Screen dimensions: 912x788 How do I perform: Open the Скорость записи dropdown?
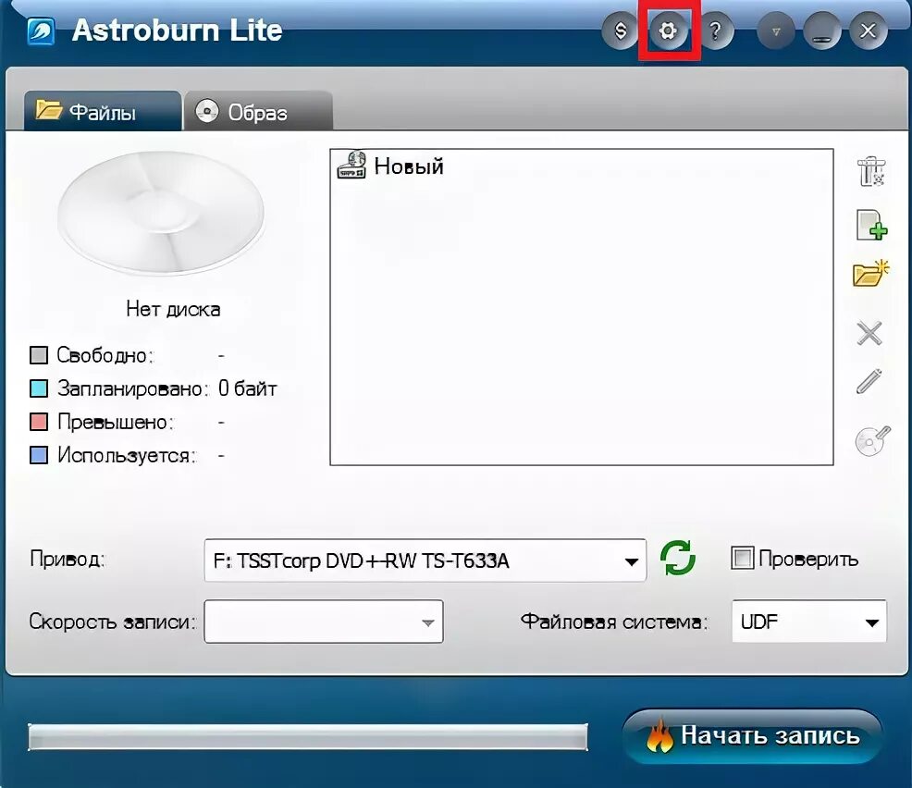coord(324,622)
